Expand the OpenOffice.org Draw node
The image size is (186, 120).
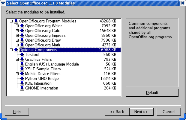point(17,40)
